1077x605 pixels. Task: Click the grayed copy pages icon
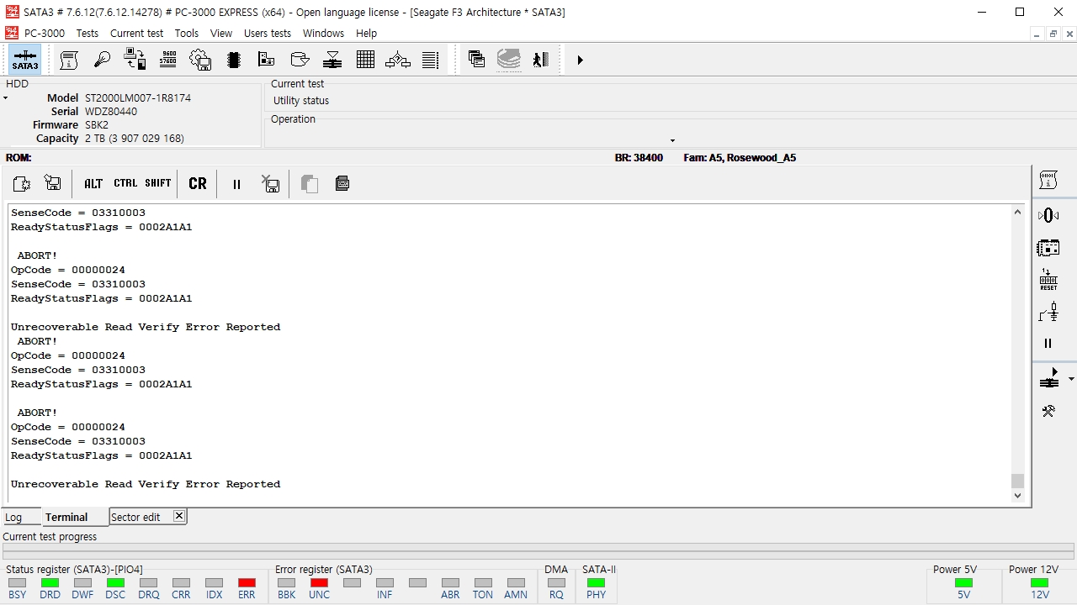[310, 184]
